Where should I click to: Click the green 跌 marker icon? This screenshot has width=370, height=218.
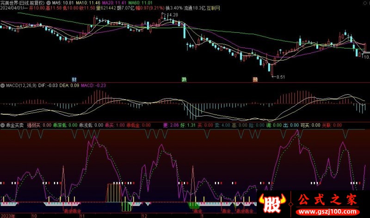pos(184,79)
